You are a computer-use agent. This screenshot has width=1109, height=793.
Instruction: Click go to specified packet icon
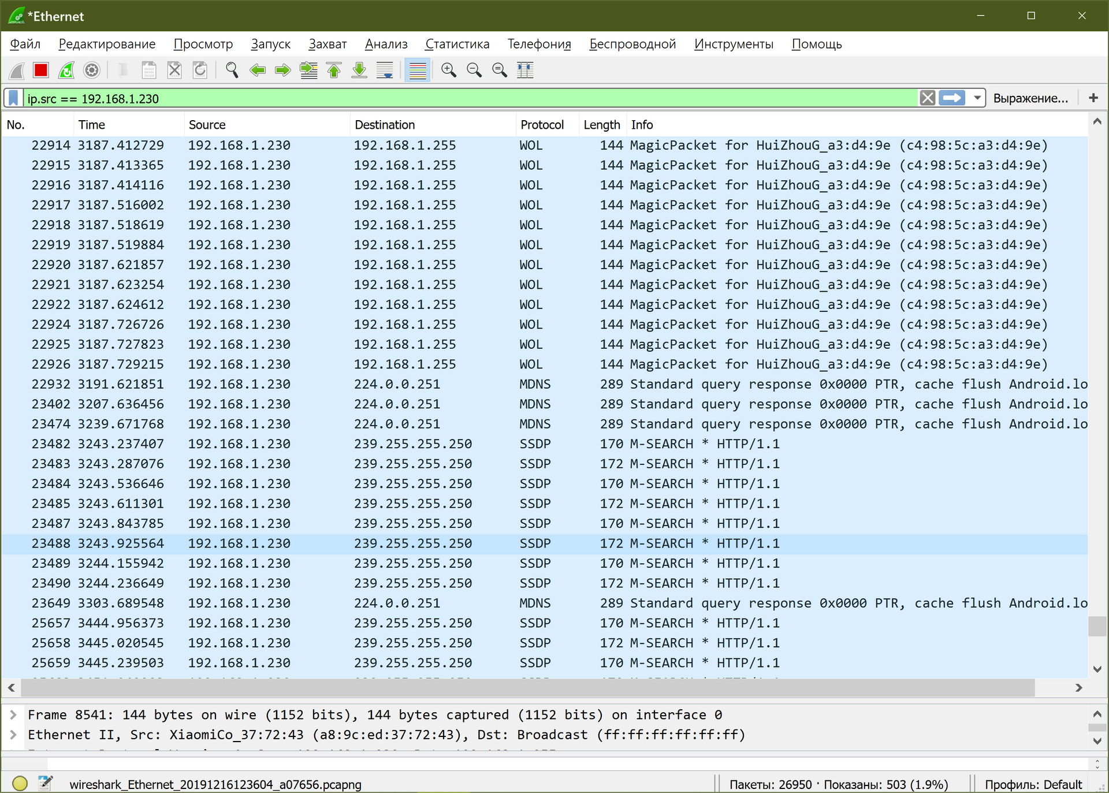point(309,70)
